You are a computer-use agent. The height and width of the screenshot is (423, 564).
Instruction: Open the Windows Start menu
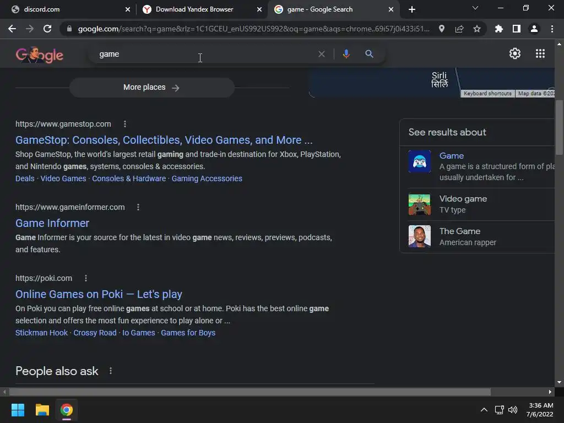click(18, 410)
